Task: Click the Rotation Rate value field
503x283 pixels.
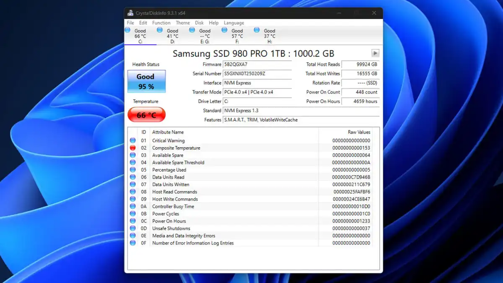Action: coord(360,83)
